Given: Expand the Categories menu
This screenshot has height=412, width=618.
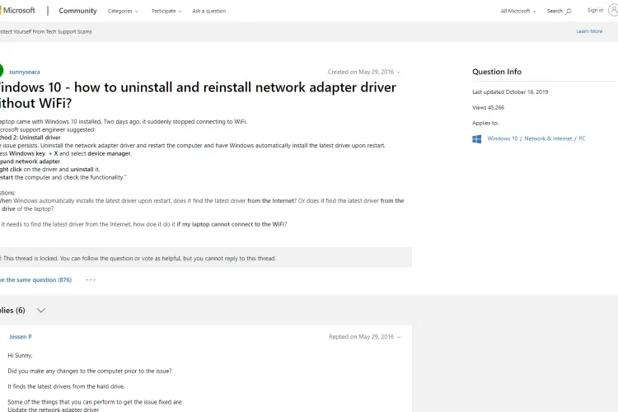Looking at the screenshot, I should 123,11.
